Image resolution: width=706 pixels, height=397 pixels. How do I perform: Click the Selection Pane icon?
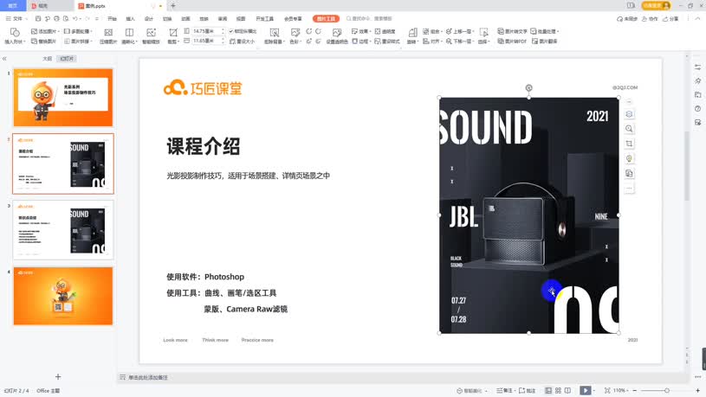pyautogui.click(x=483, y=32)
